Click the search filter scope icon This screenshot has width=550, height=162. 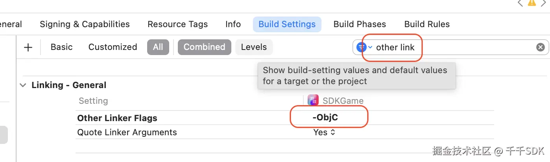tap(361, 47)
